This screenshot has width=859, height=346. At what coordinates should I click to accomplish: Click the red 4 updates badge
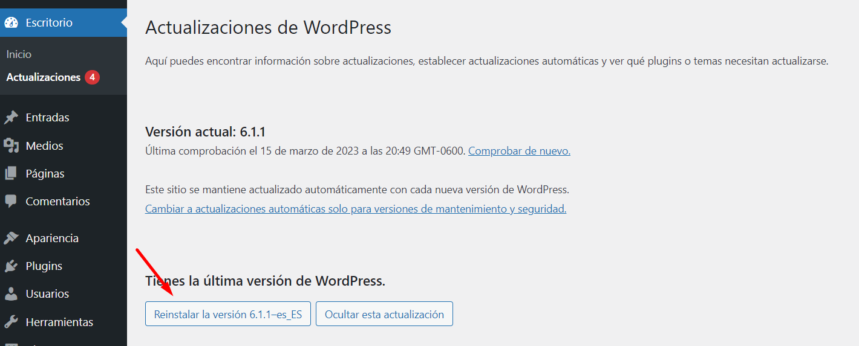coord(92,77)
